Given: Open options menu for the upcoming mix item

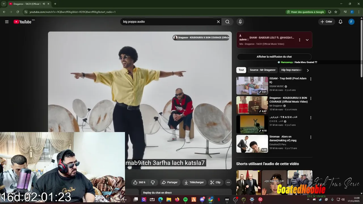Looking at the screenshot, I should click(299, 40).
